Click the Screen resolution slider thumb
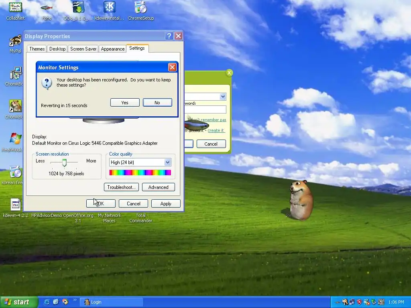411x308 pixels. coord(64,163)
